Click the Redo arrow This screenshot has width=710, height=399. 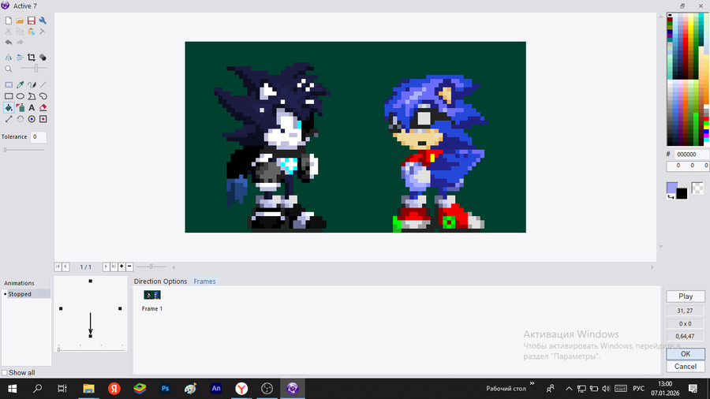tap(20, 42)
